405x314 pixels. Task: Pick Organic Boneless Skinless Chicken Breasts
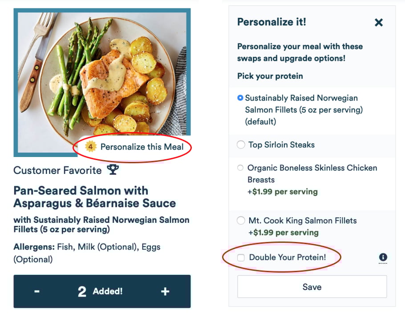241,168
